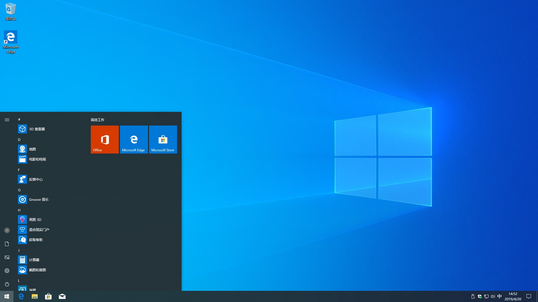Open Action Center from the taskbar corner
Screen dimensions: 538x302
[528, 296]
